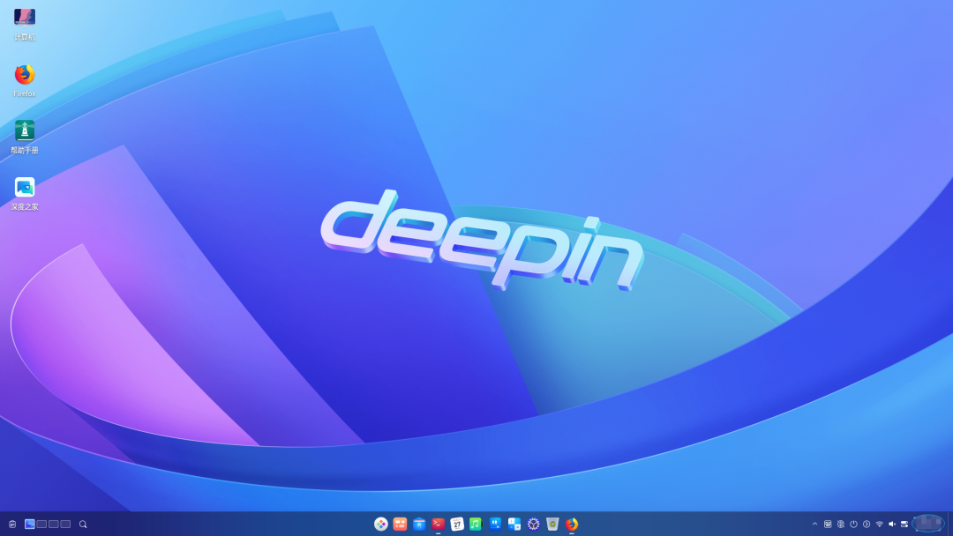Open the red Terminal icon in dock
Viewport: 953px width, 536px height.
coord(439,524)
